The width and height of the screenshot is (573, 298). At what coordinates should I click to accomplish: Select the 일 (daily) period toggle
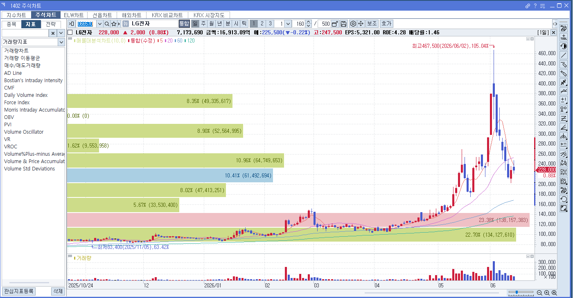[x=195, y=24]
